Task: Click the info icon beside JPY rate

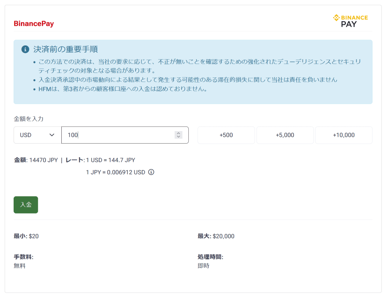Action: pos(151,172)
